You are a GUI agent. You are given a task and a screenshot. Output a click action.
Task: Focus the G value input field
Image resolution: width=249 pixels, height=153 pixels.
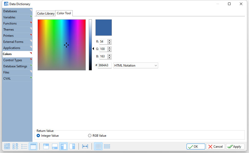pyautogui.click(x=103, y=49)
